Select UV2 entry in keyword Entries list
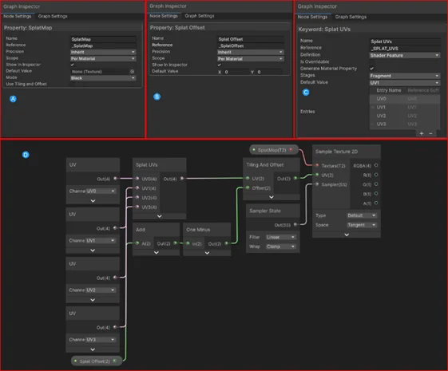 pos(405,116)
